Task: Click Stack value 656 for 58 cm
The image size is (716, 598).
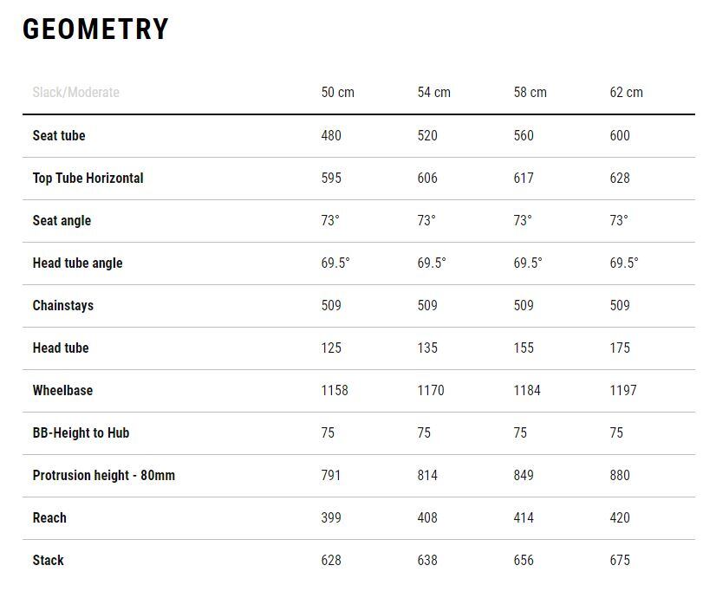Action: (524, 561)
